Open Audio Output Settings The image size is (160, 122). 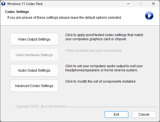click(34, 71)
